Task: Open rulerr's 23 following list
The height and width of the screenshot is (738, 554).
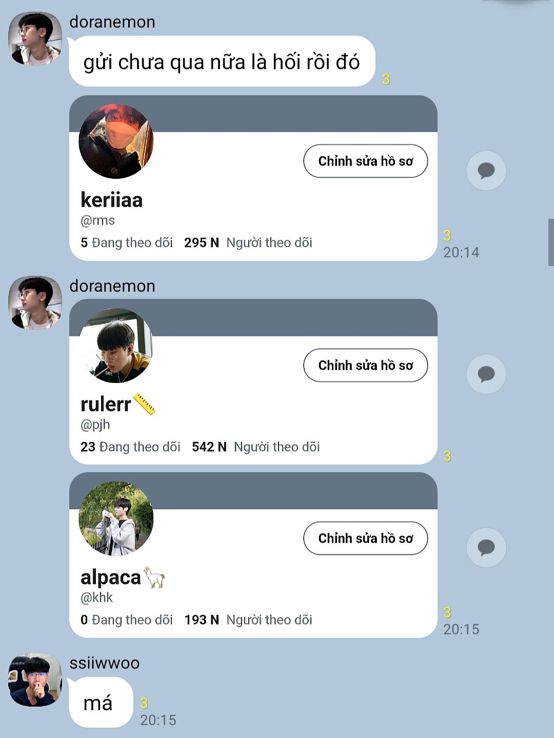Action: tap(130, 447)
